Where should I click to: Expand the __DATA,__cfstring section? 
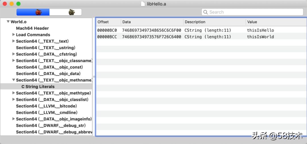pos(14,54)
